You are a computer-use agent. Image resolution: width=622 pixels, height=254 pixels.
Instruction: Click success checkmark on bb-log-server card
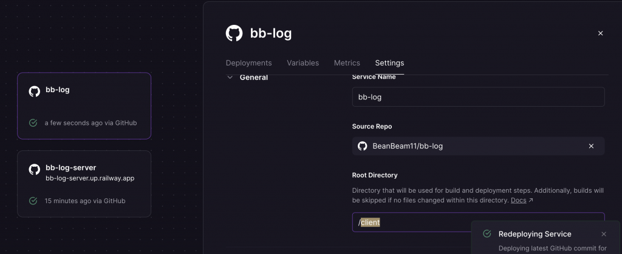tap(33, 201)
